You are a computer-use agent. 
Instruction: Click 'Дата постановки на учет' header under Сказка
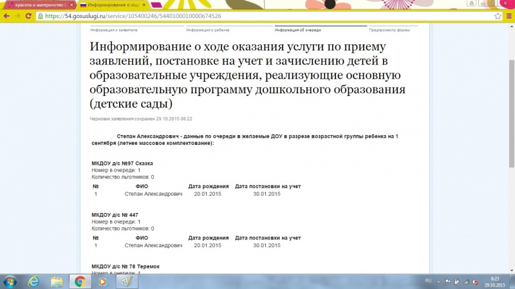tap(268, 186)
